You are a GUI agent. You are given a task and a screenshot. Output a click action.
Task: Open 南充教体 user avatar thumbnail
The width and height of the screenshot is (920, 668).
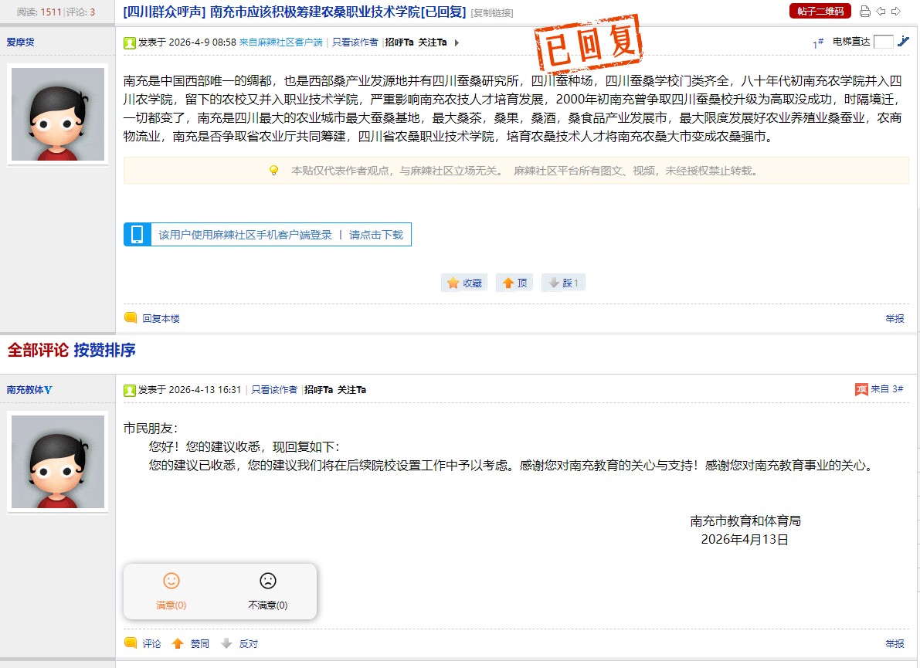click(x=58, y=462)
